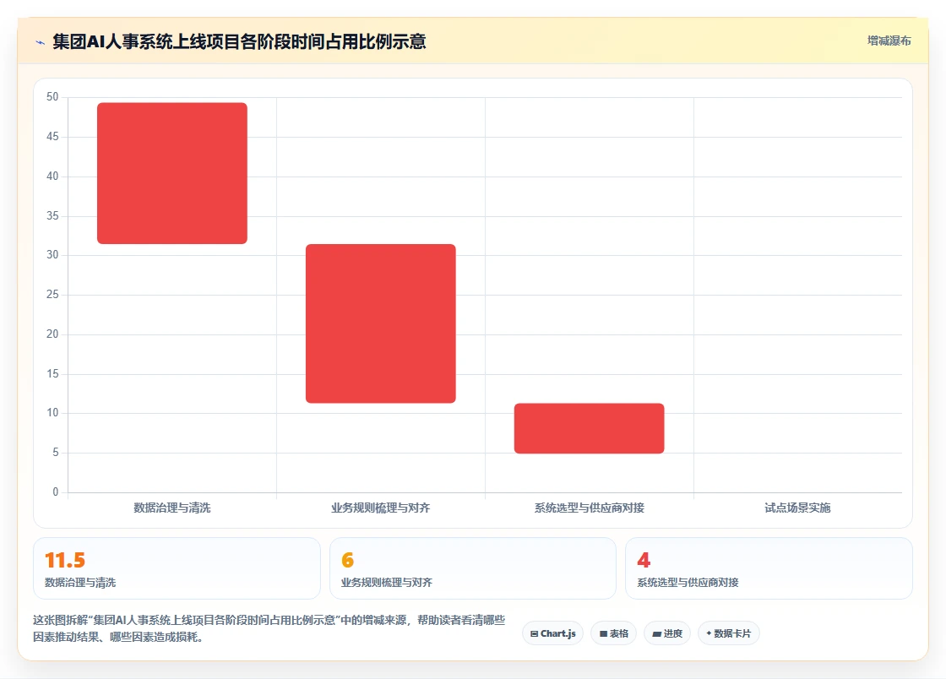Click the red bar for 业务规则梳理与对齐
Screen dimensions: 946x679
coord(381,323)
